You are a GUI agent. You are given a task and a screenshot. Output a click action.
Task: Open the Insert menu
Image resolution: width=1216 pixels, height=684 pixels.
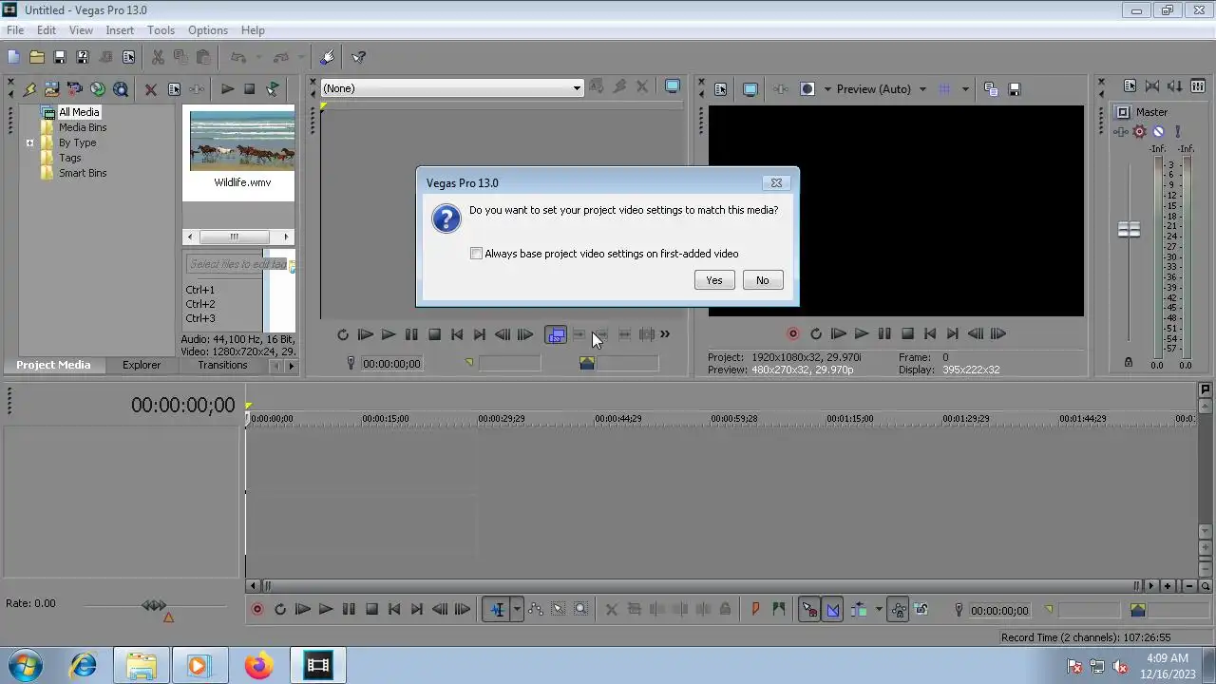point(120,30)
